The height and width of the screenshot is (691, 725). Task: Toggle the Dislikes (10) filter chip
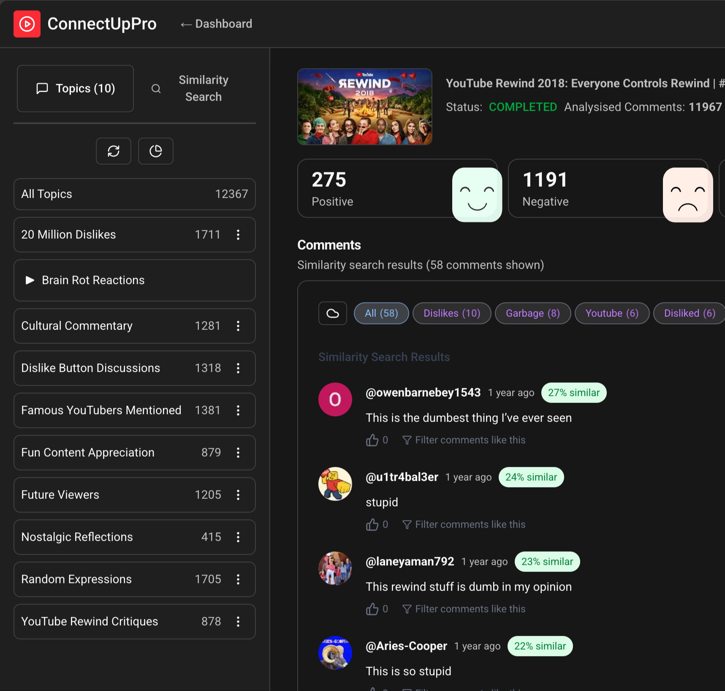point(451,313)
